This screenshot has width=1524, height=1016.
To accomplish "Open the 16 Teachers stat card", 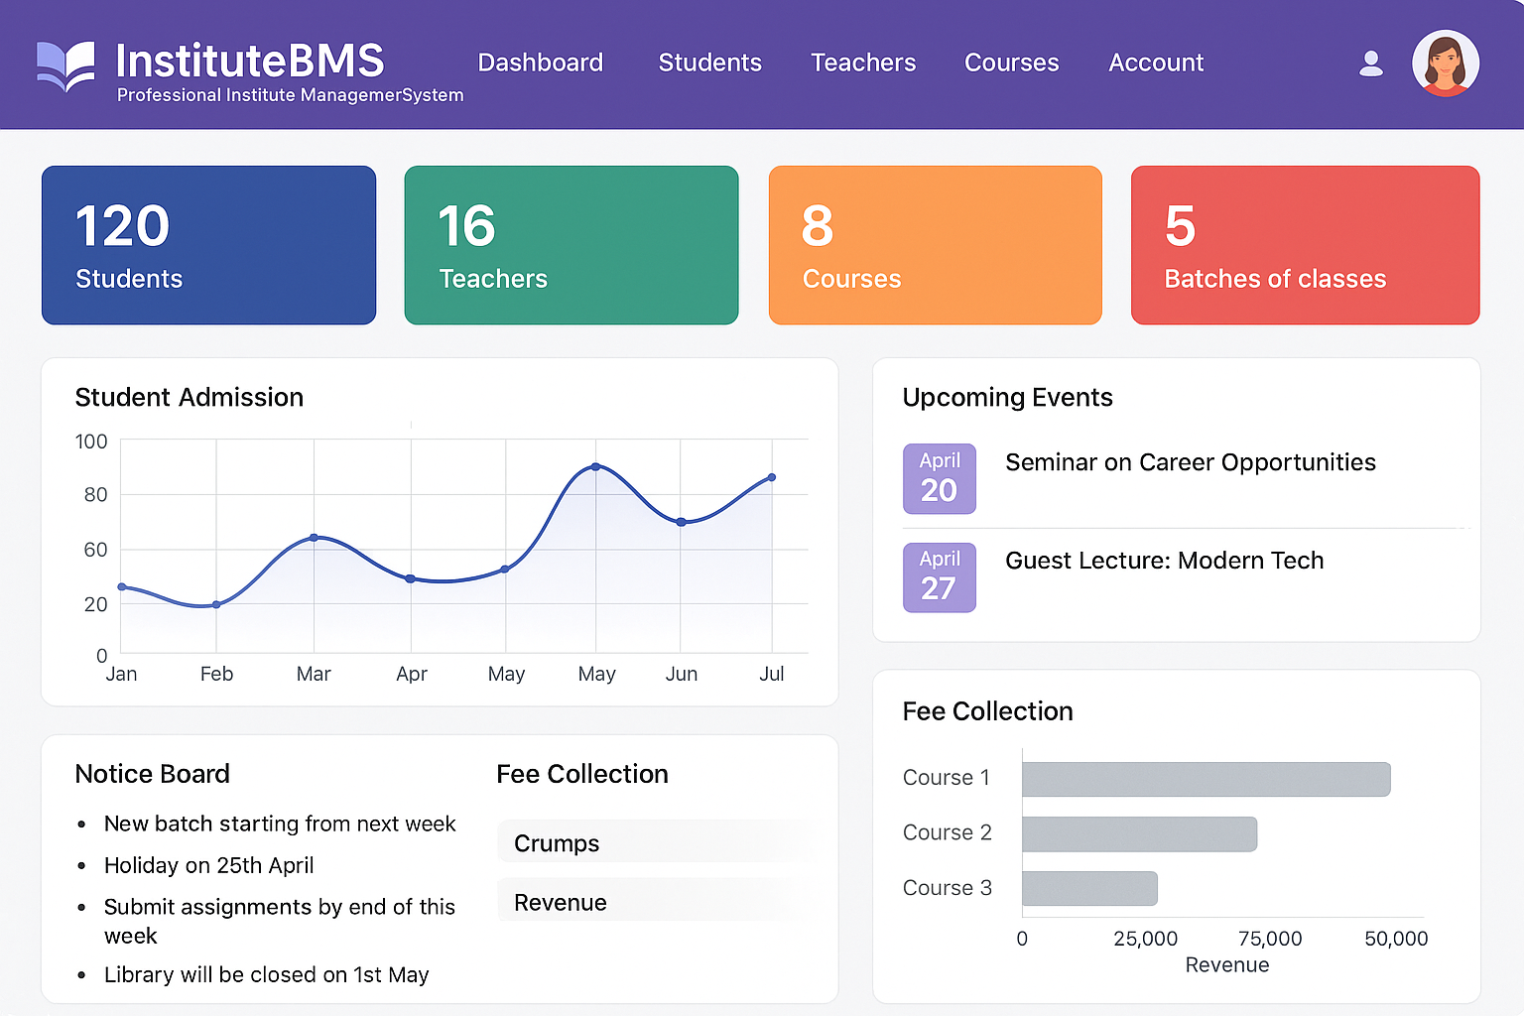I will pyautogui.click(x=571, y=245).
